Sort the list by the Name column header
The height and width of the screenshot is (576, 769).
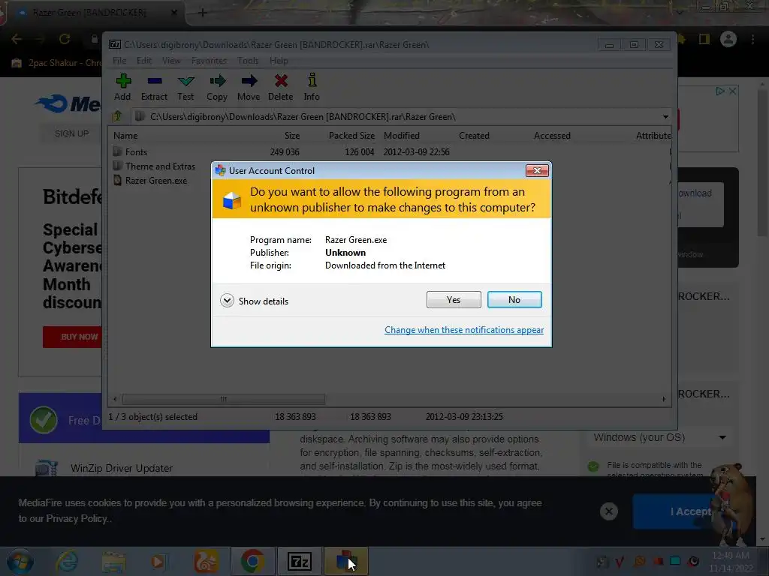125,136
